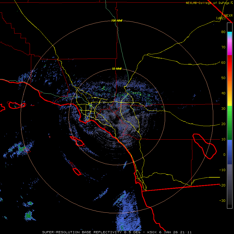This screenshot has height=234, width=234.
Task: Click the "100 NMI" range ring label
Action: (x=117, y=21)
